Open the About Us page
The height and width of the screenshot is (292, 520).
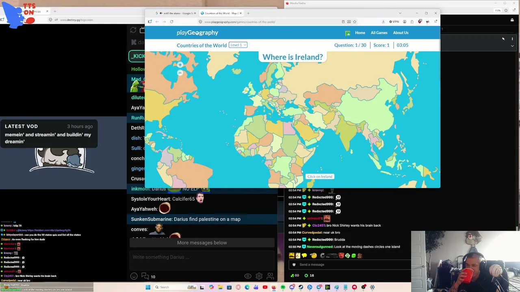pyautogui.click(x=401, y=33)
